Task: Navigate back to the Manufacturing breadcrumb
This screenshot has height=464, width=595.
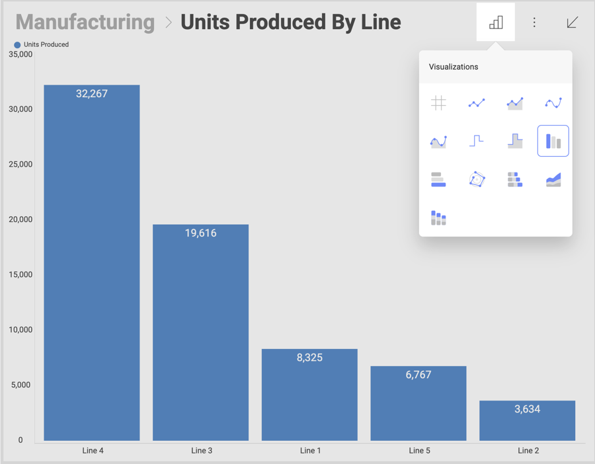Action: 85,22
